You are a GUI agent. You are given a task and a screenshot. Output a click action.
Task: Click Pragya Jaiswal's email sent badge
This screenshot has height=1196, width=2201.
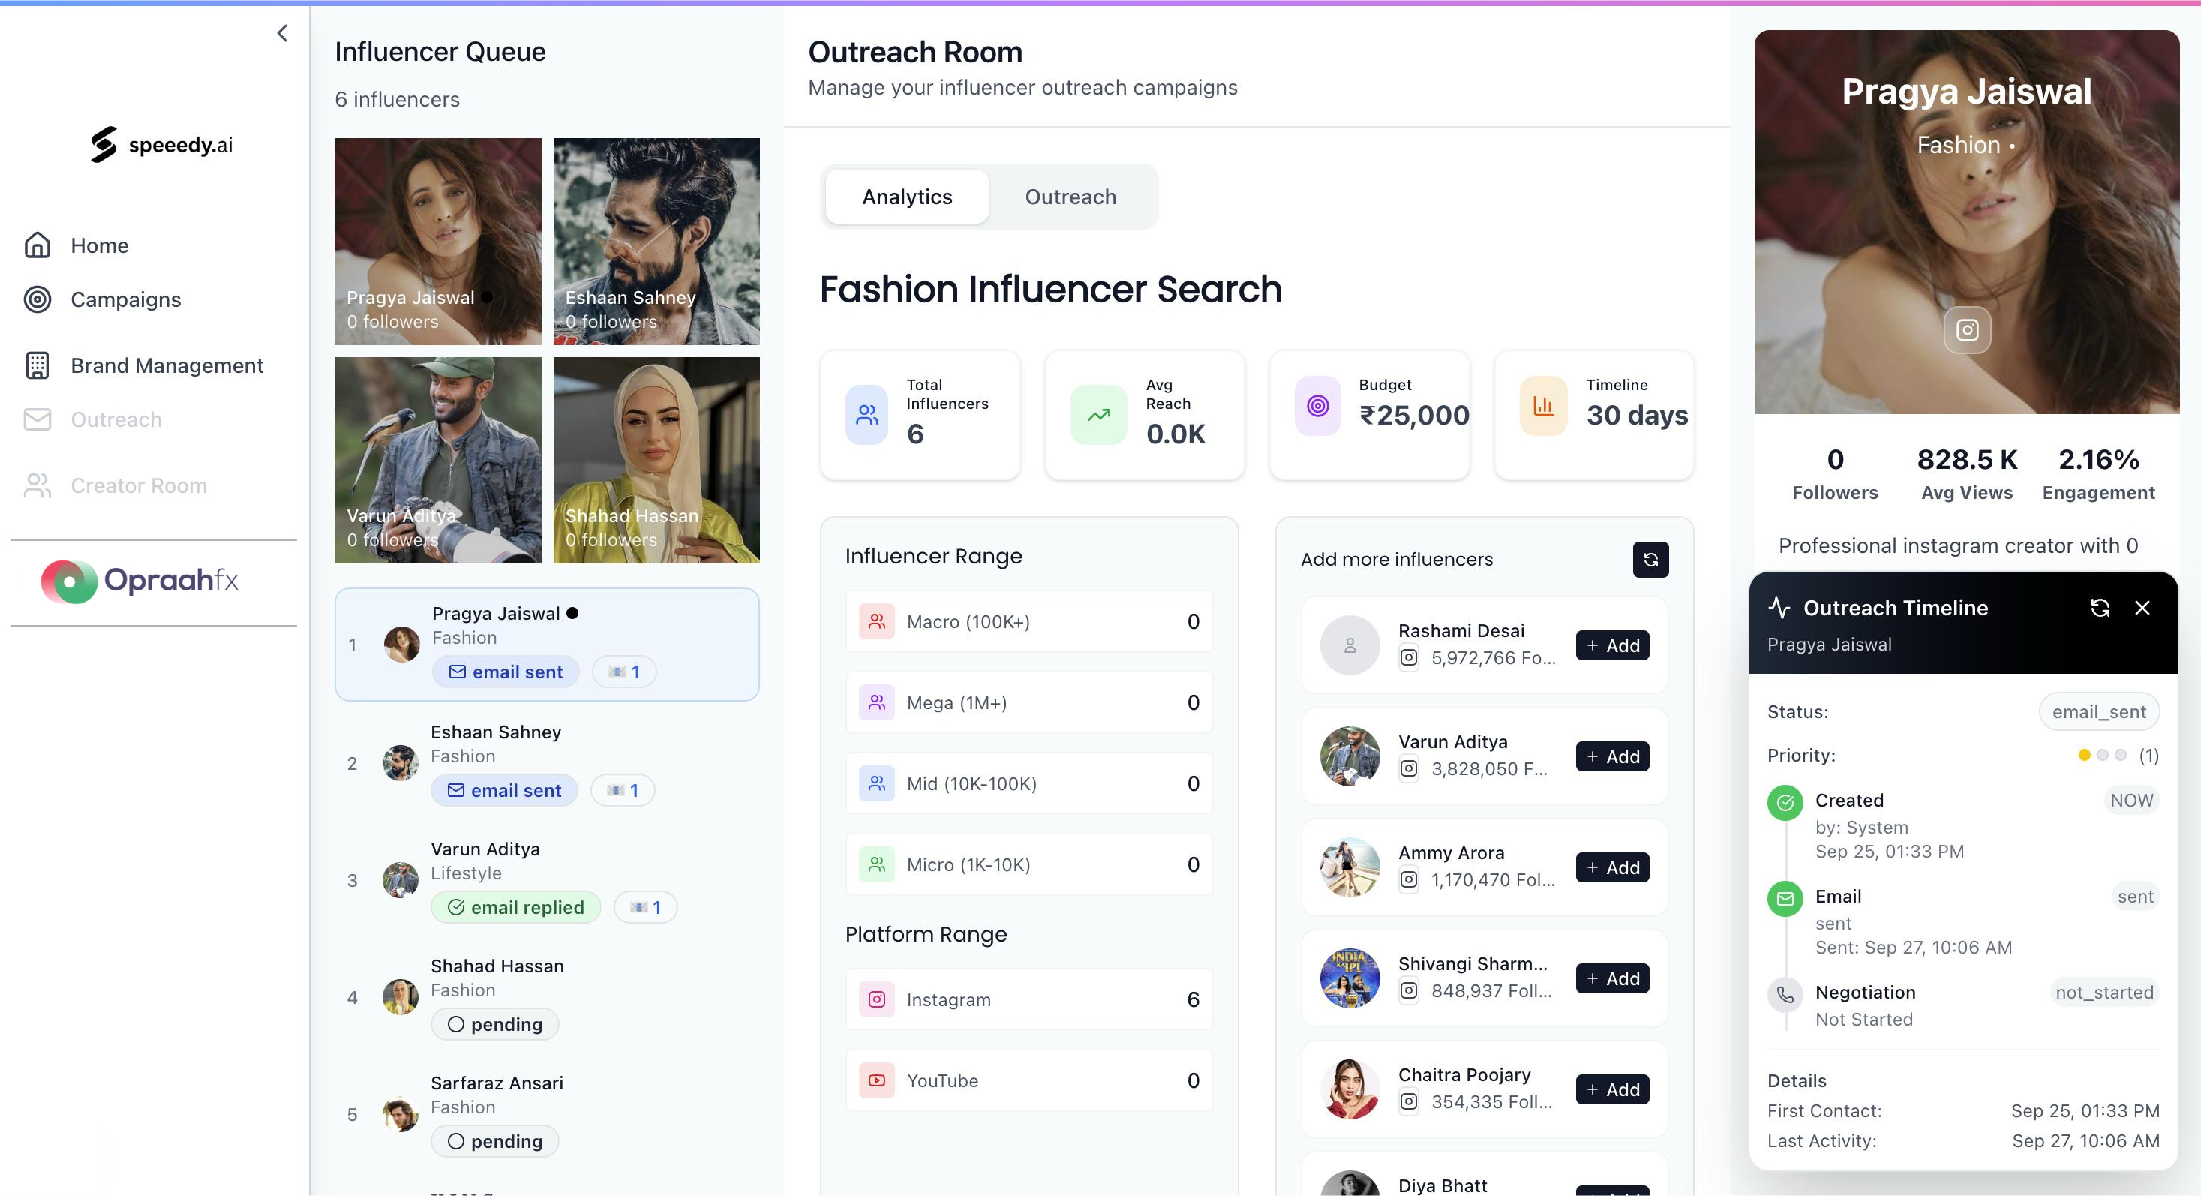[x=505, y=672]
